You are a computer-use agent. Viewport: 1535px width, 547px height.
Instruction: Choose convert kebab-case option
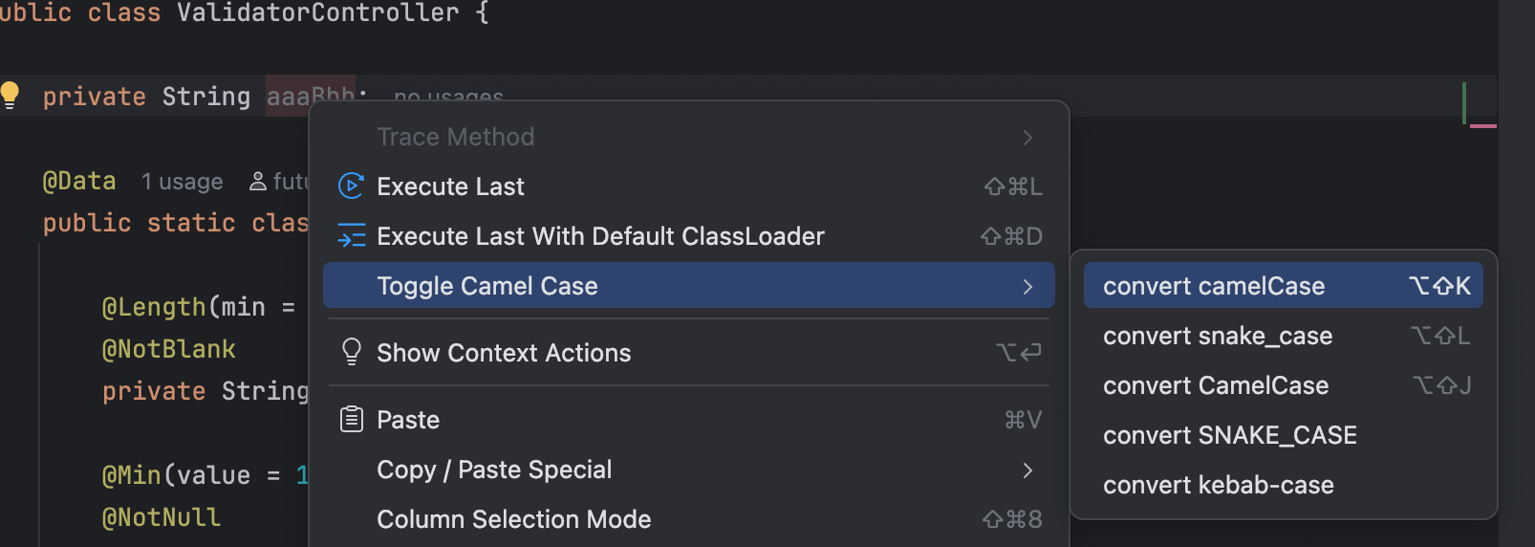click(x=1219, y=485)
